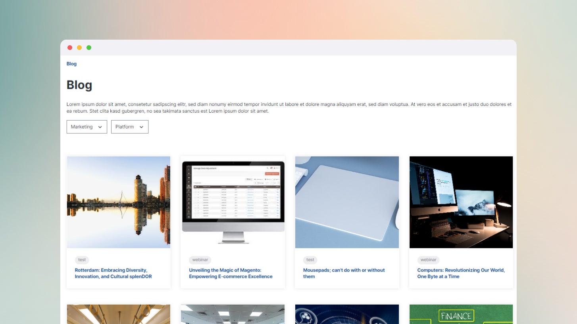Click the test tag on Mousepads card
Image resolution: width=577 pixels, height=324 pixels.
pyautogui.click(x=310, y=260)
